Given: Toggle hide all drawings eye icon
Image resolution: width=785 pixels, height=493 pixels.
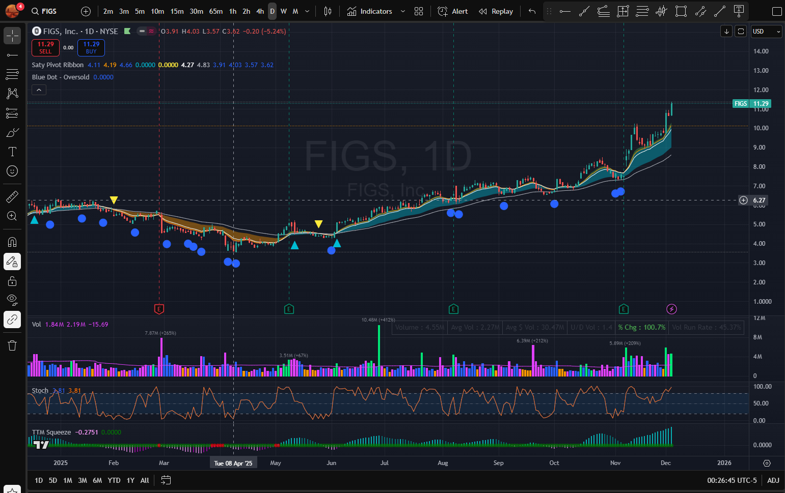Looking at the screenshot, I should click(x=12, y=300).
